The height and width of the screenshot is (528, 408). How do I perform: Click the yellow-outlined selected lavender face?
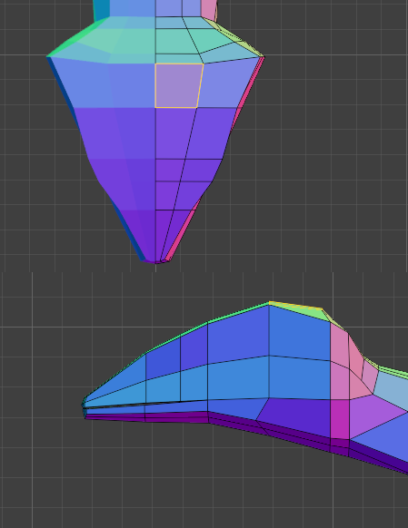(x=178, y=85)
